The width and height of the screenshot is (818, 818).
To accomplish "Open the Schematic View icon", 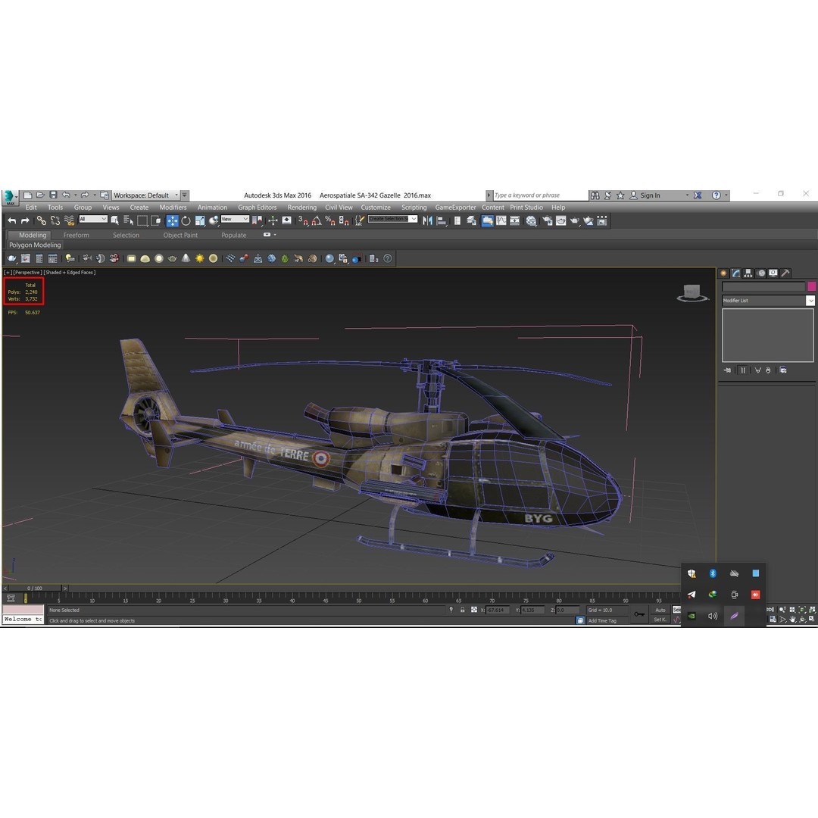I will tap(514, 221).
